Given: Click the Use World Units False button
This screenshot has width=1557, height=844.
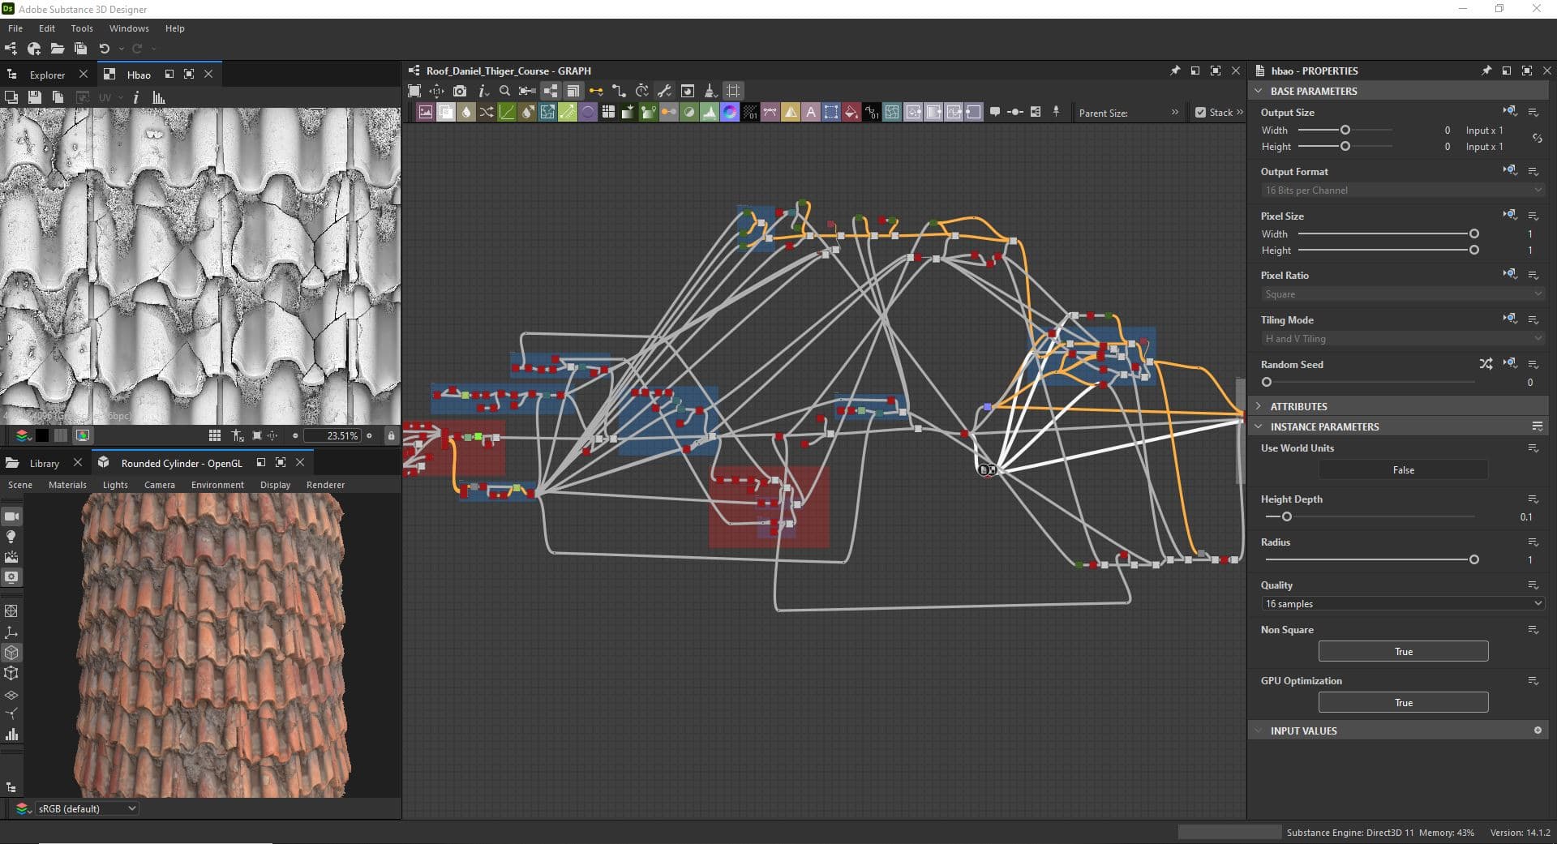Looking at the screenshot, I should click(1403, 470).
